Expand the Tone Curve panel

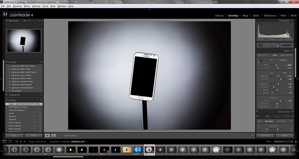click(292, 112)
